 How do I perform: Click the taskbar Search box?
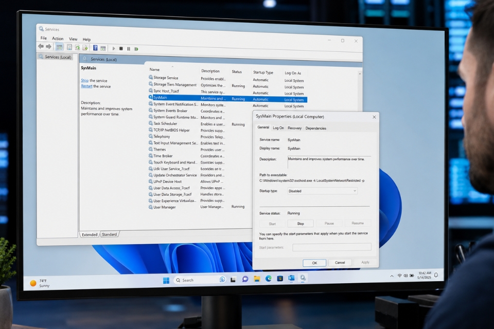(x=200, y=280)
